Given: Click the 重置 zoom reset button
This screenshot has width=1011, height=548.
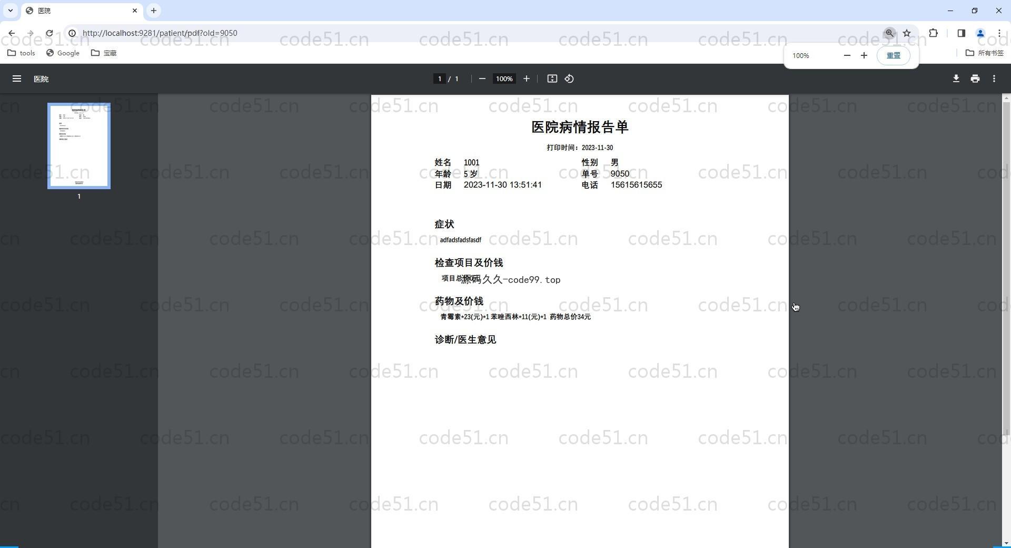Looking at the screenshot, I should (893, 55).
